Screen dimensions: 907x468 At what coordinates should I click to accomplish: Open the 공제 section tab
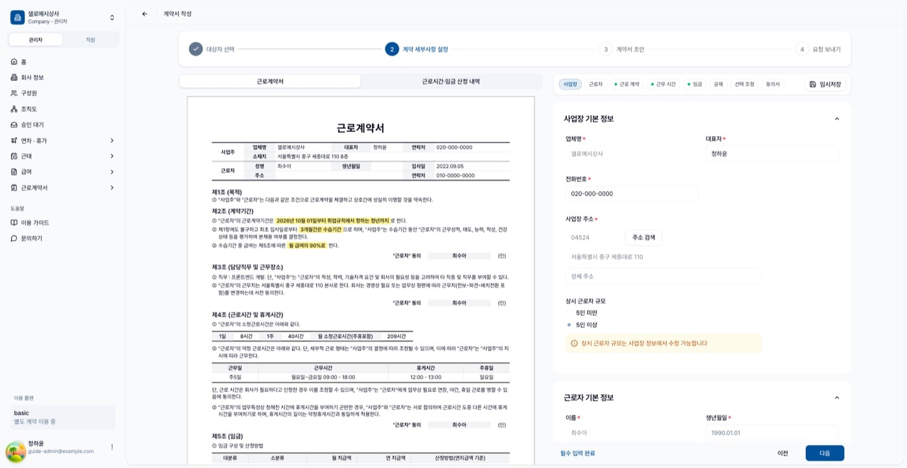(x=718, y=84)
